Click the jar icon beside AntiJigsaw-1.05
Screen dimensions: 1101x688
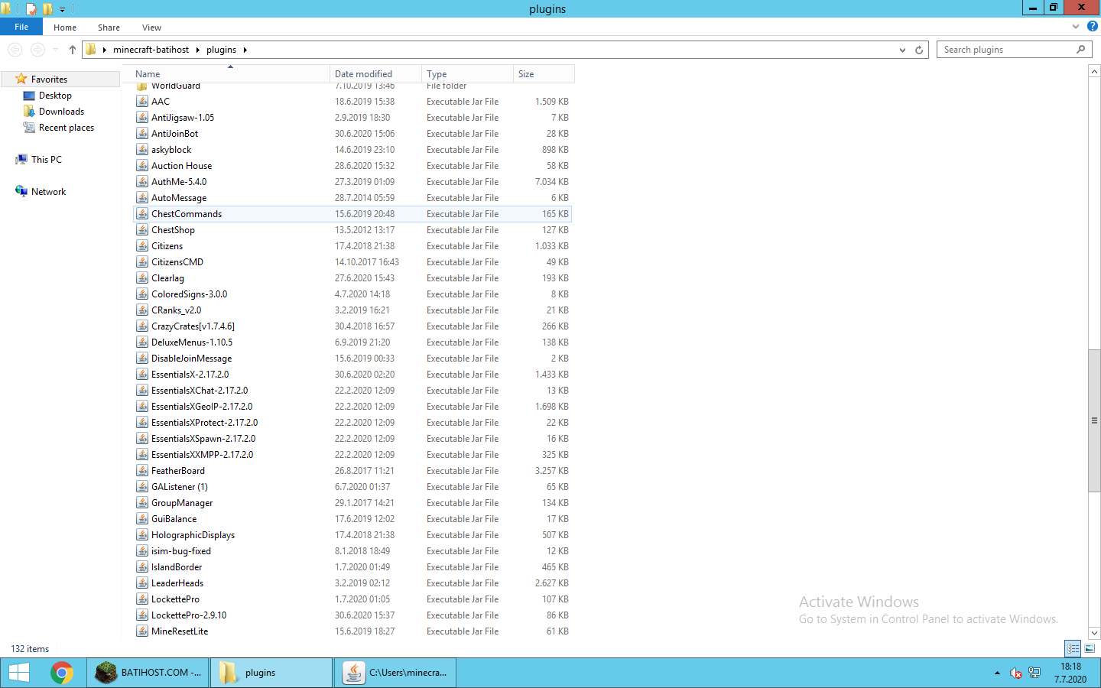point(142,118)
